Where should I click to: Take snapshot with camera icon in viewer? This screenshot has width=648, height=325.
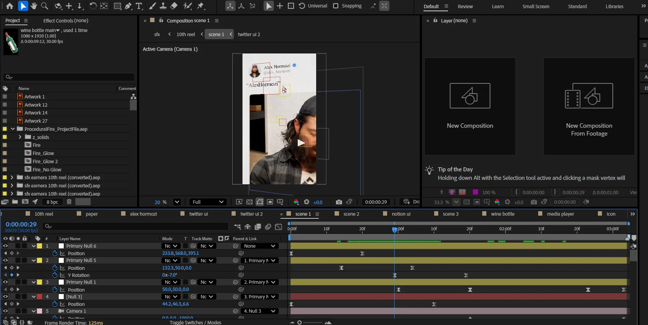pyautogui.click(x=339, y=202)
